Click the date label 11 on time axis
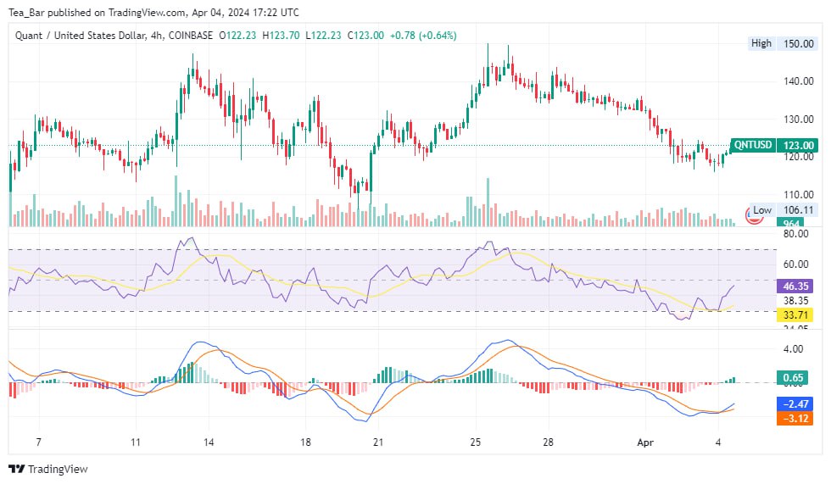831x484 pixels. coord(136,442)
